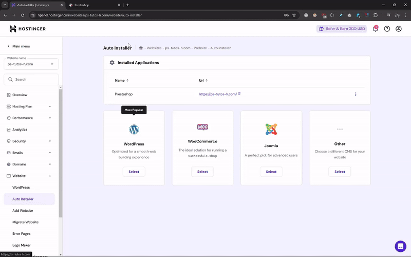Select Joomla for installation
The height and width of the screenshot is (257, 411).
[x=271, y=172]
